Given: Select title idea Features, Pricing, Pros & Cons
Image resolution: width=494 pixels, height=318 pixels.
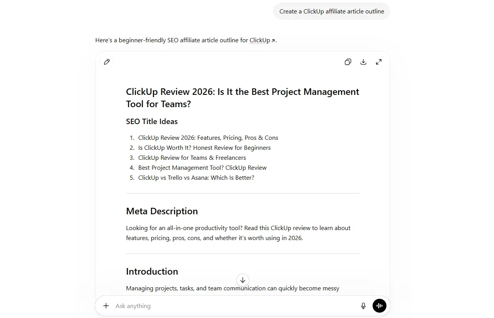Looking at the screenshot, I should click(208, 137).
